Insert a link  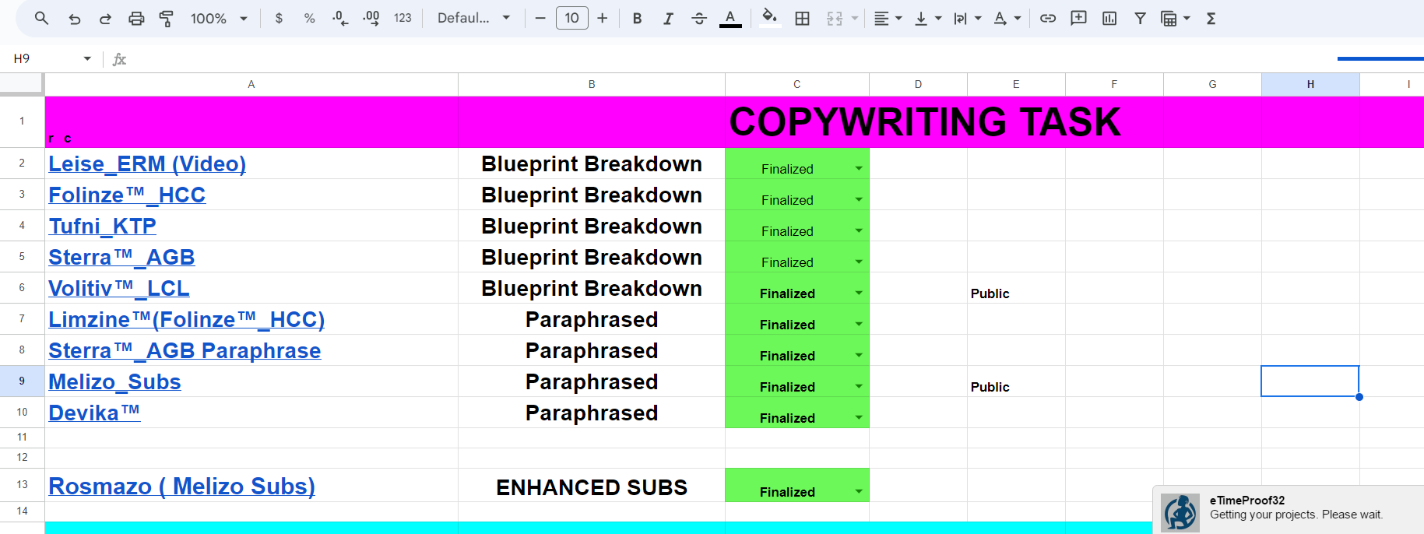[1048, 18]
